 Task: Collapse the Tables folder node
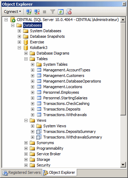point(26,59)
